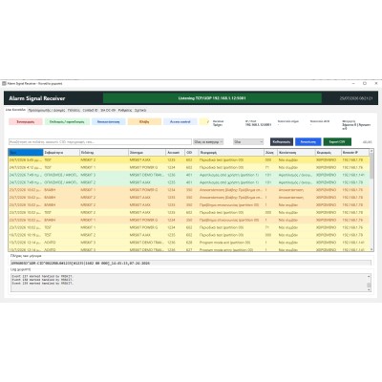
Task: Open the tab just left of Contact ID
Action: 74,110
